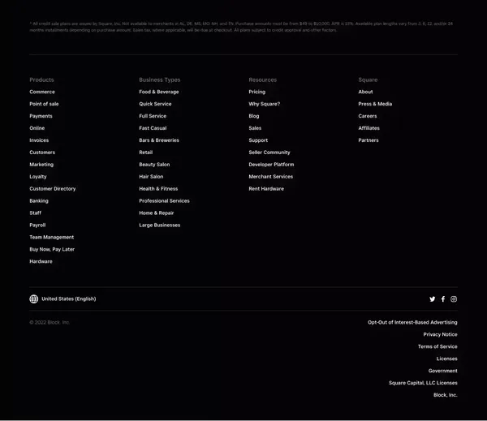
Task: Open Bars & Breweries link
Action: pyautogui.click(x=159, y=140)
